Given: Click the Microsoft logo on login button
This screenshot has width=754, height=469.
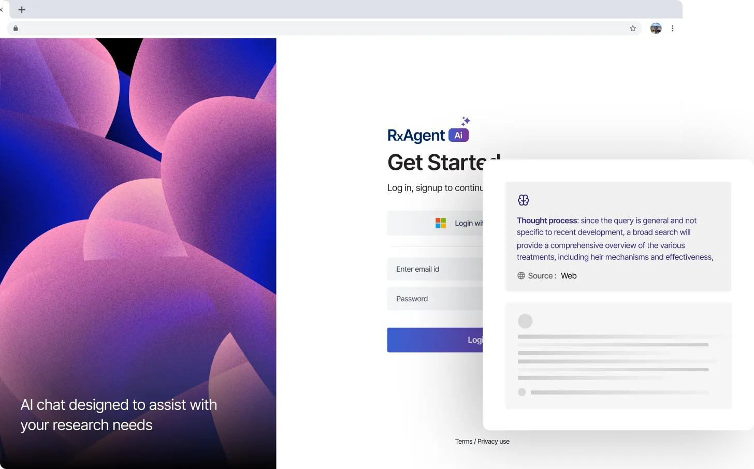Looking at the screenshot, I should tap(441, 223).
